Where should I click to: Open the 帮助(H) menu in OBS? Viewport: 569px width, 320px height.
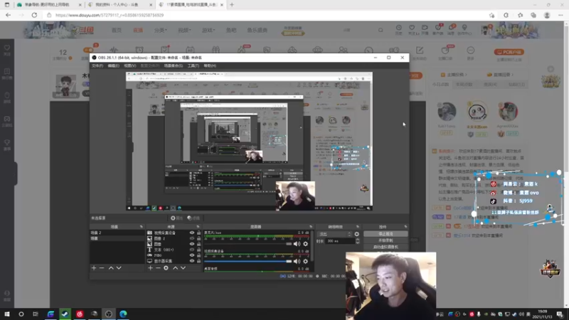tap(210, 65)
